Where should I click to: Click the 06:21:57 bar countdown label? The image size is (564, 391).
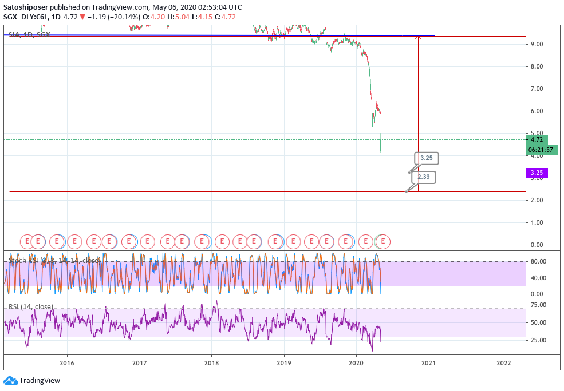pos(542,150)
